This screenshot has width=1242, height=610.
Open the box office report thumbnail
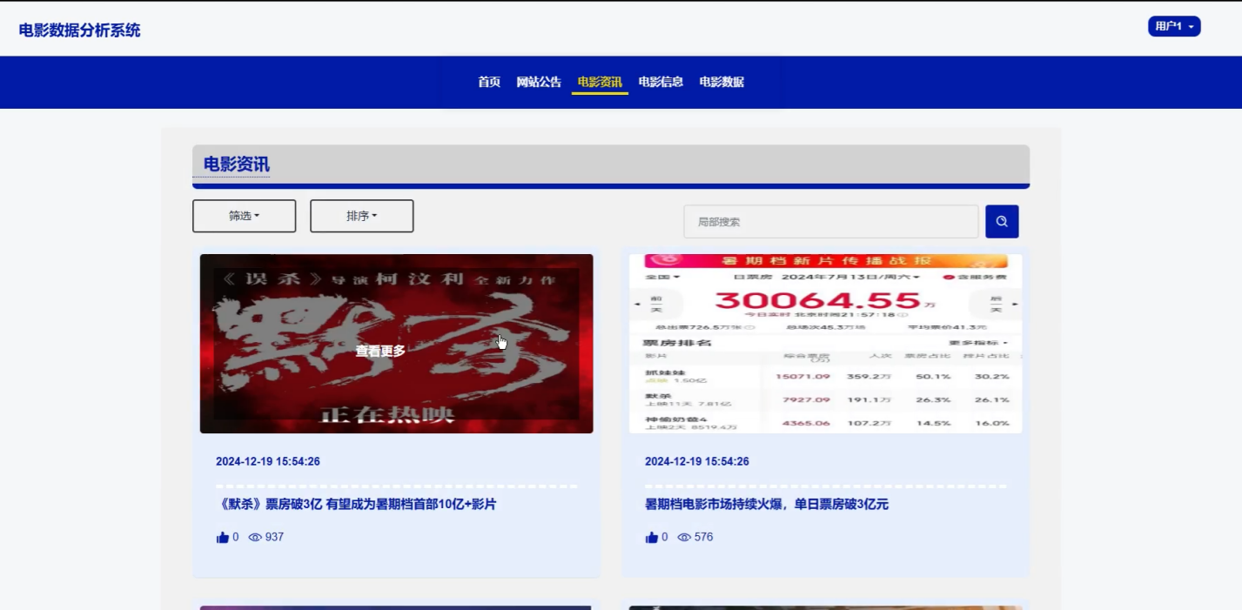(825, 344)
